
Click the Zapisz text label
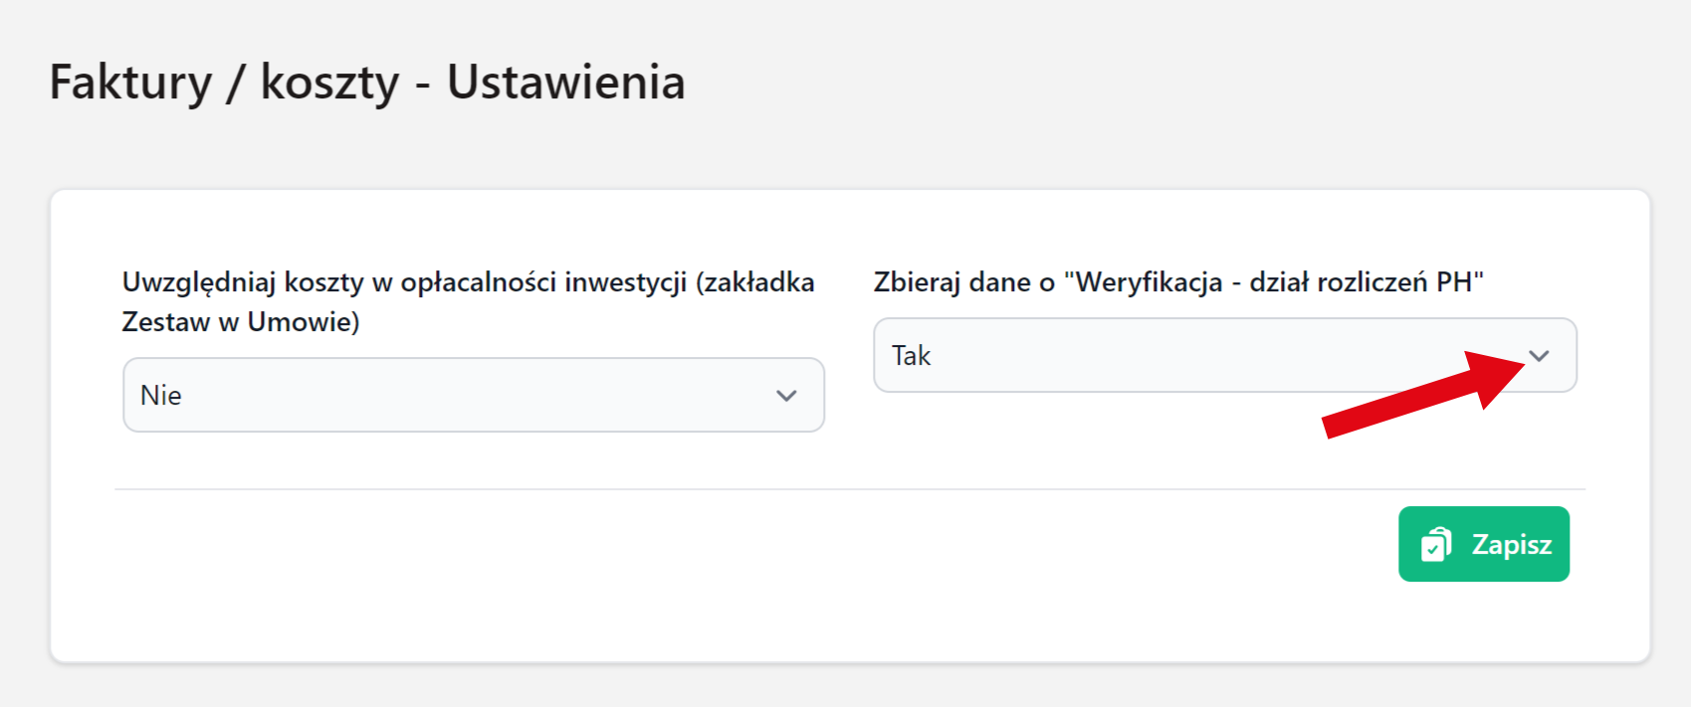click(1511, 545)
